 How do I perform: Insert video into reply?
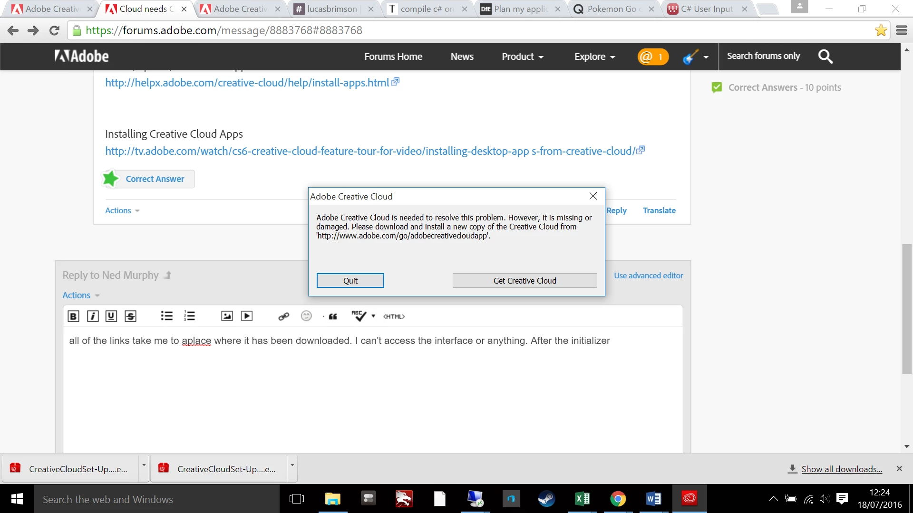(x=247, y=316)
